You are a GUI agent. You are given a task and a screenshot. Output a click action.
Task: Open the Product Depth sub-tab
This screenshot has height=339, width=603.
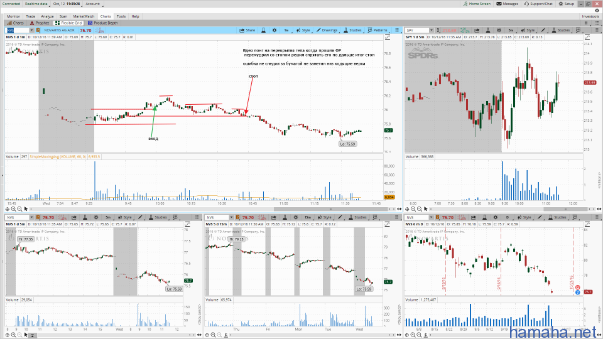(x=103, y=23)
